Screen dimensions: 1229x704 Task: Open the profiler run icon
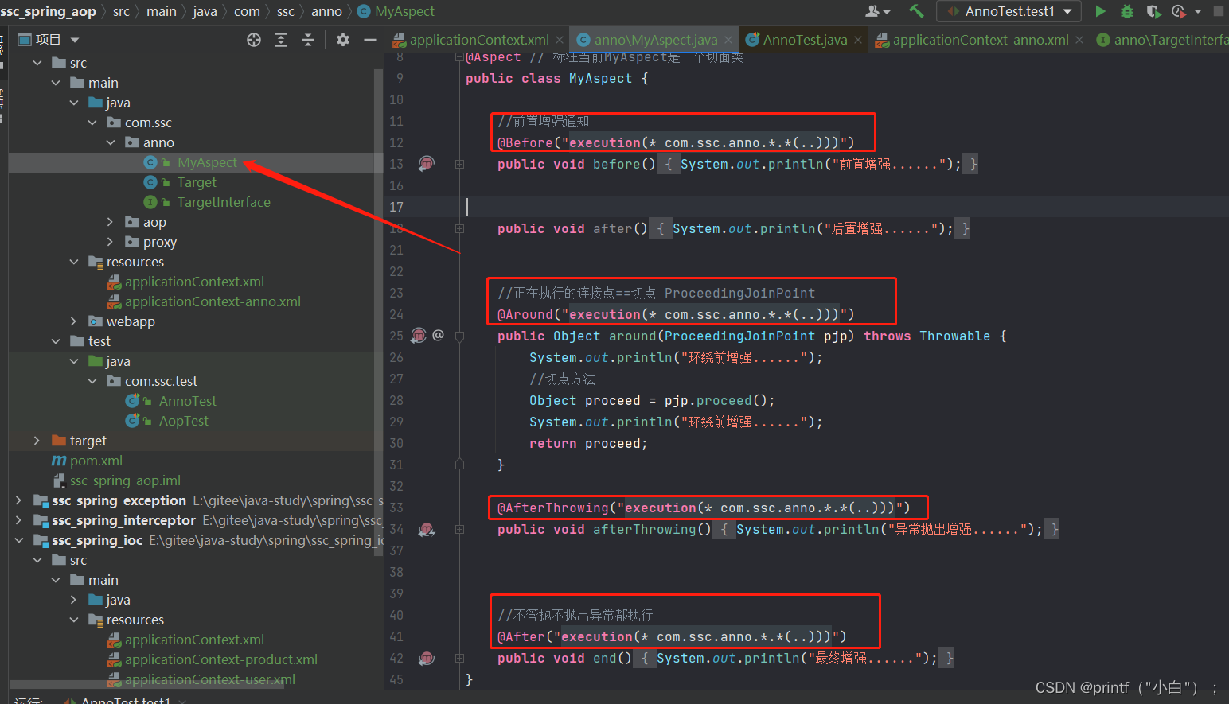coord(1179,11)
